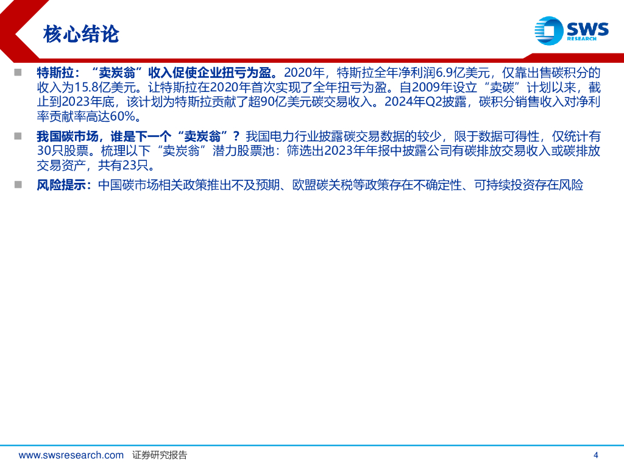Click the text 中国碳市场相关政策推出不及预期
This screenshot has height=468, width=624.
click(x=189, y=185)
